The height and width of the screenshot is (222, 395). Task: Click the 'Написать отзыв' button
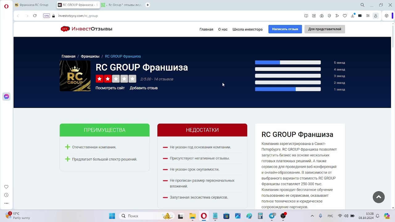point(285,29)
